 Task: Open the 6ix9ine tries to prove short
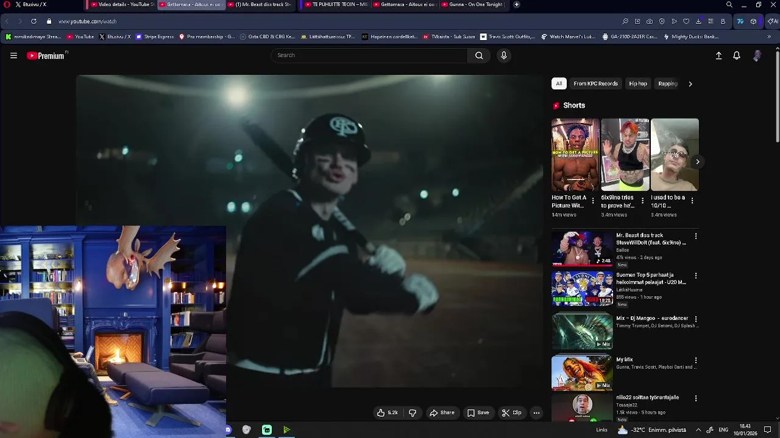[x=625, y=155]
